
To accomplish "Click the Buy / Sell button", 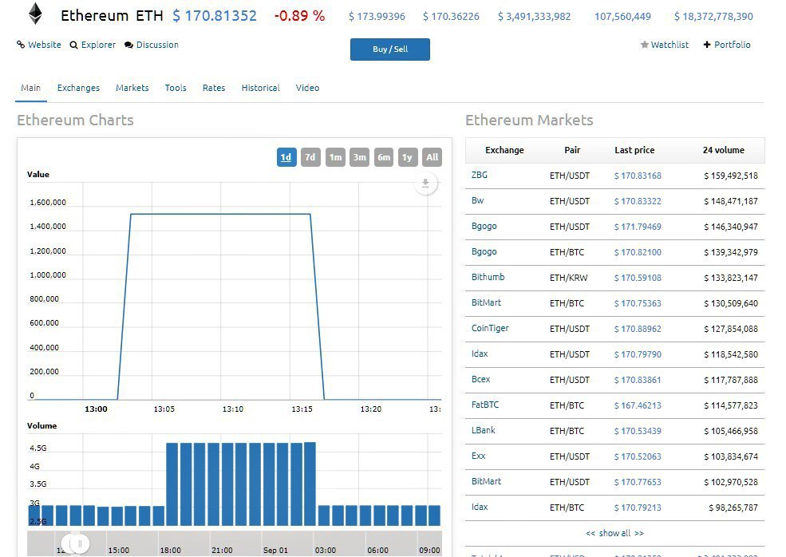I will [x=390, y=49].
